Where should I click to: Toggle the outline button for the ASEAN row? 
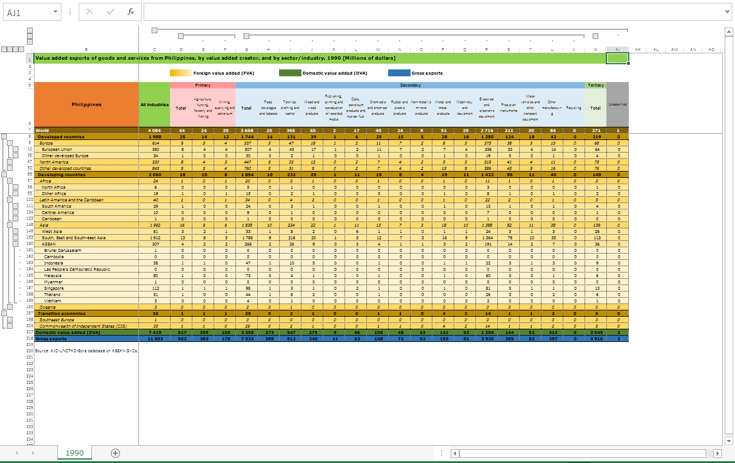[x=16, y=244]
